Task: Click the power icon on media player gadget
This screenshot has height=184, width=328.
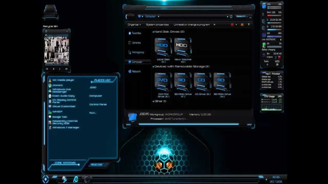Action: tap(46, 31)
